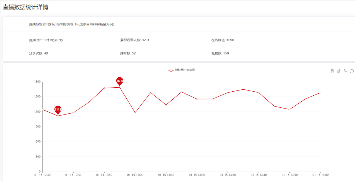Click the line data point at 01-15 13:40
This screenshot has height=181, width=355.
pos(259,93)
